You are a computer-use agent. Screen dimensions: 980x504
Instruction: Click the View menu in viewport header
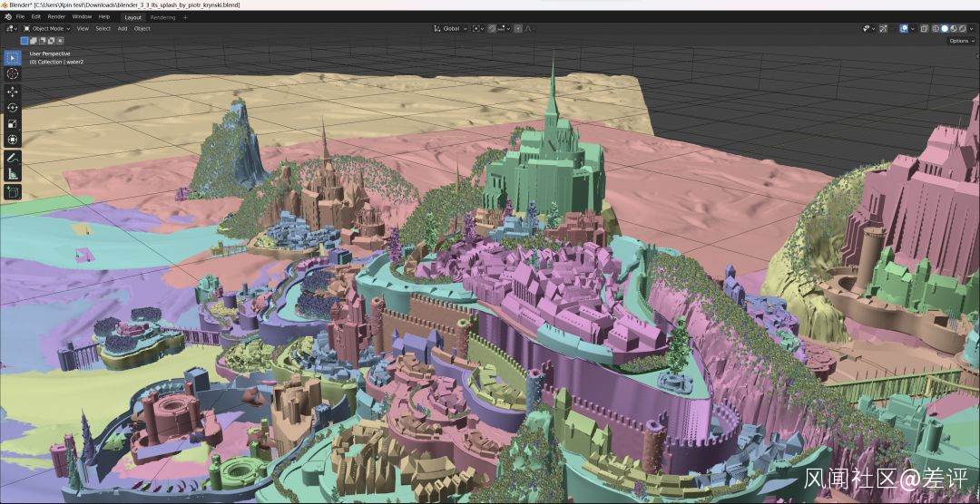[83, 28]
